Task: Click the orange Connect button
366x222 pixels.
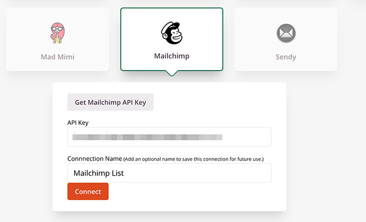Action: [88, 192]
